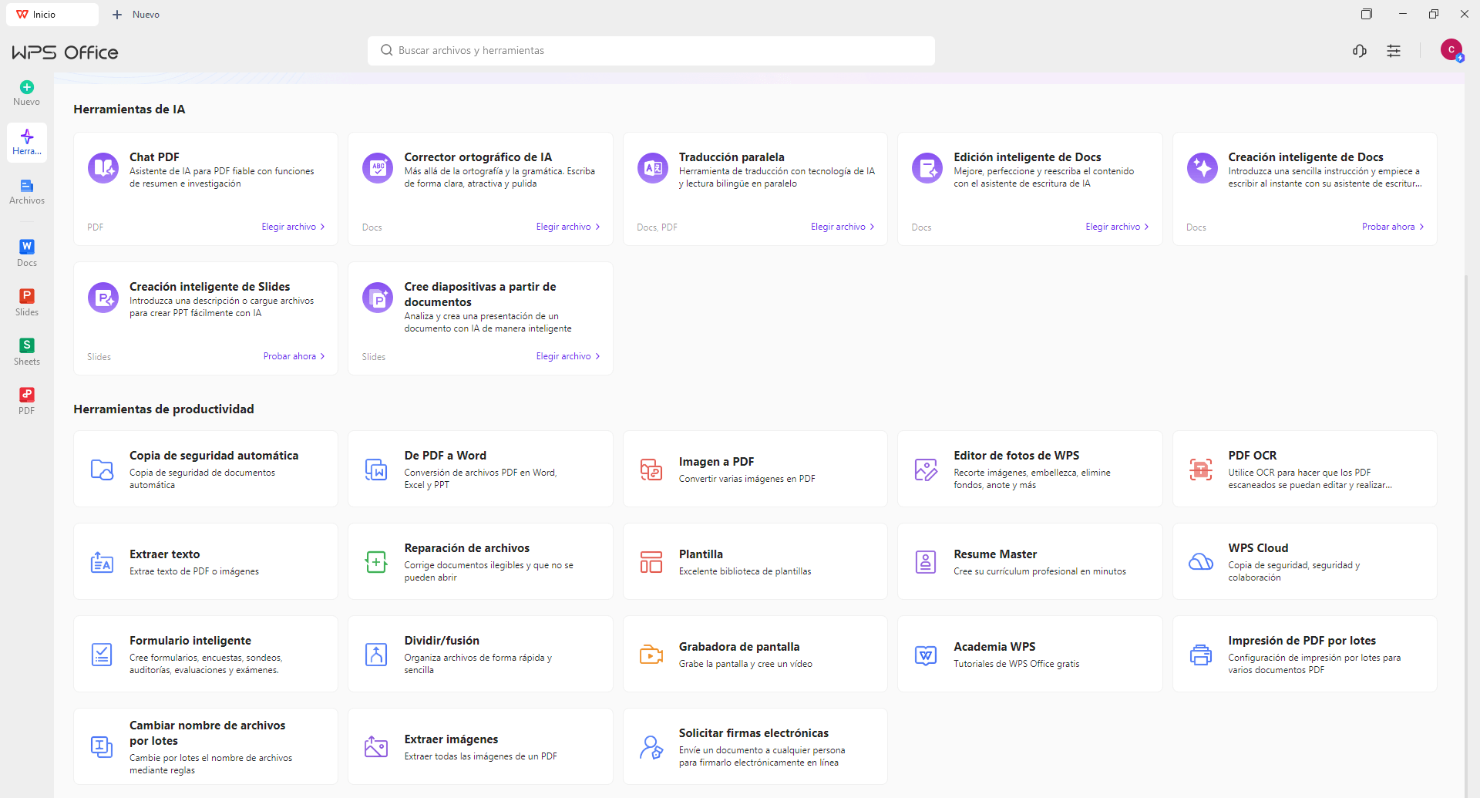Open the settings sliders icon

[1394, 51]
